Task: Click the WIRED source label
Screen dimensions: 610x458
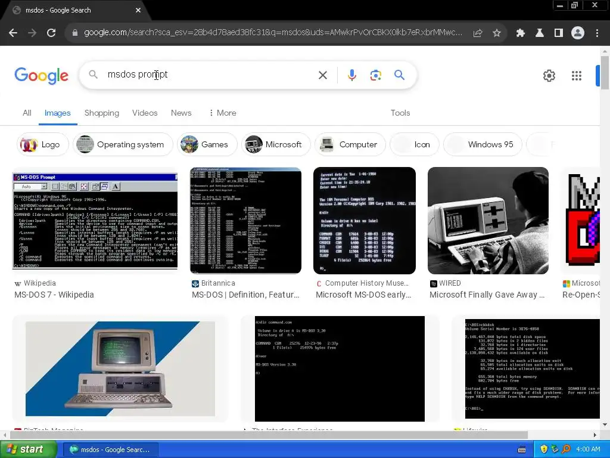Action: coord(450,283)
